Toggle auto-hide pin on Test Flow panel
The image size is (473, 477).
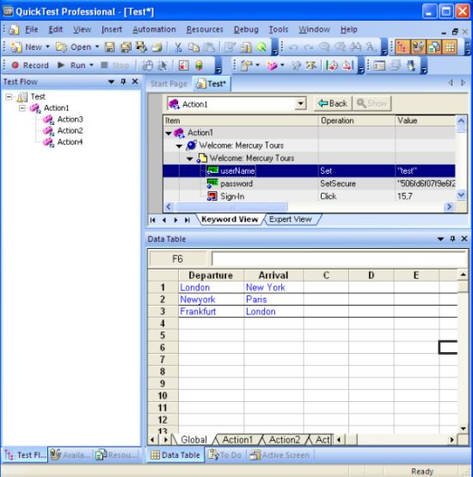pyautogui.click(x=123, y=82)
